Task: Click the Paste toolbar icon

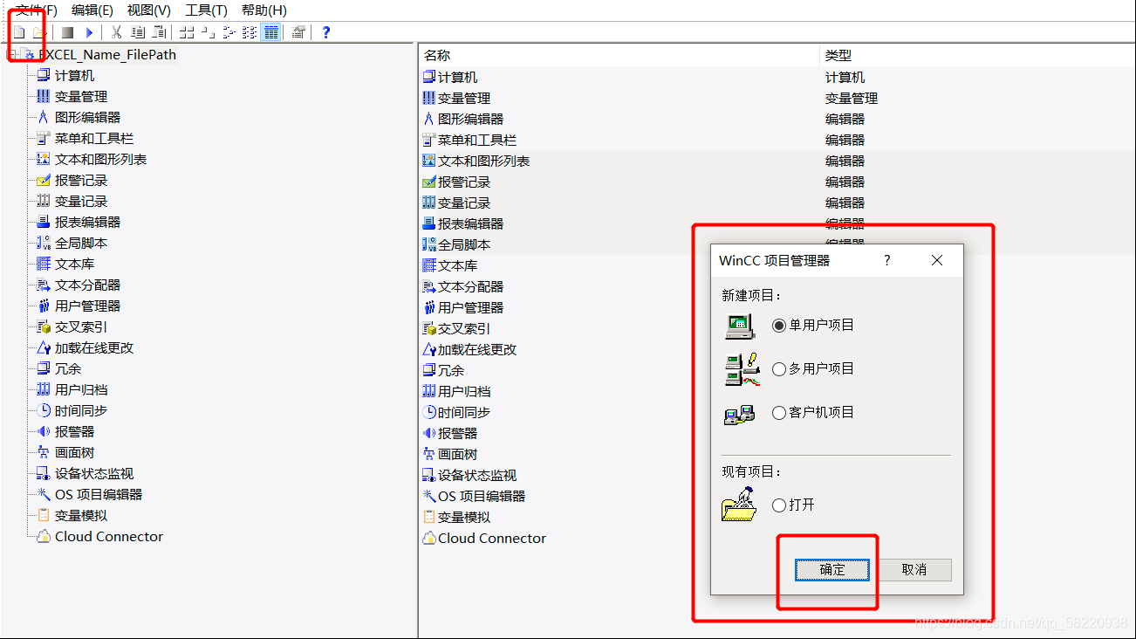Action: 159,32
